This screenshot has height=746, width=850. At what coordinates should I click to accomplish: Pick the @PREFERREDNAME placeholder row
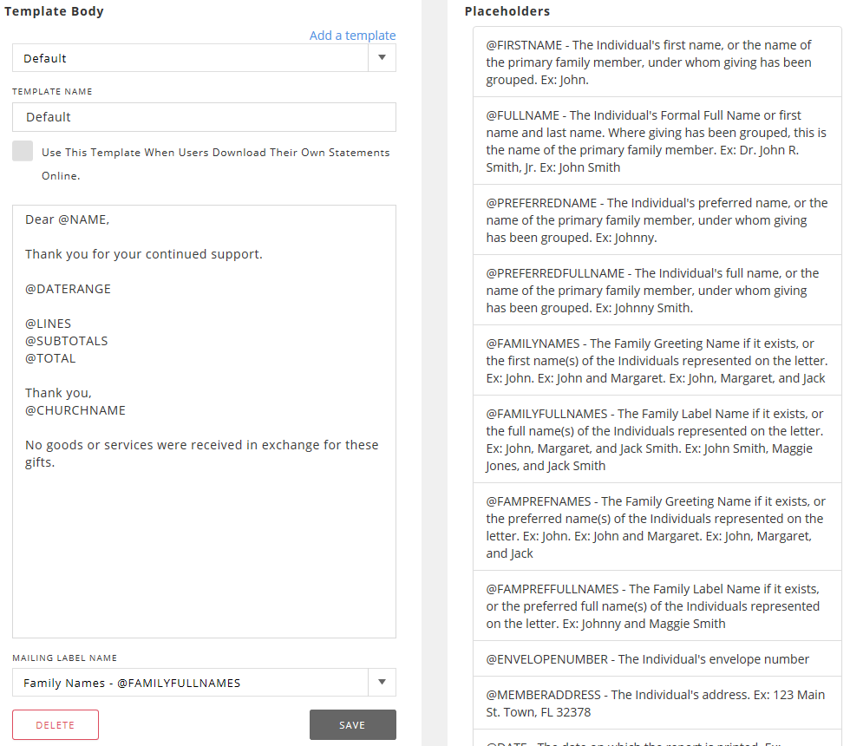click(x=657, y=220)
